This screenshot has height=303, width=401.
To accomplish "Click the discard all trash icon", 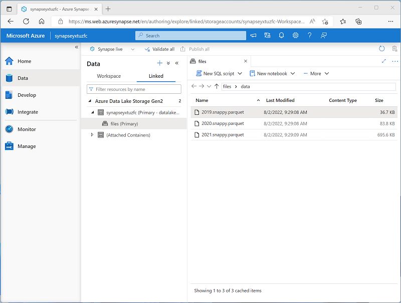I will (394, 49).
